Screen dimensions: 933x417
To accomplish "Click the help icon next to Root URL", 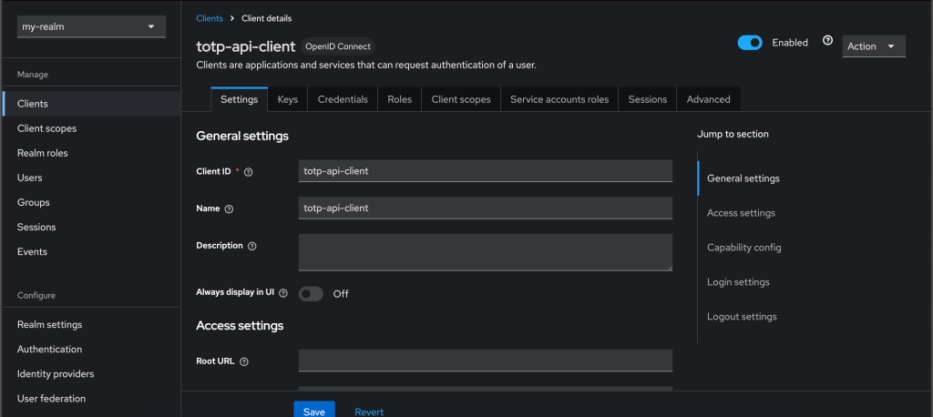I will coord(244,361).
